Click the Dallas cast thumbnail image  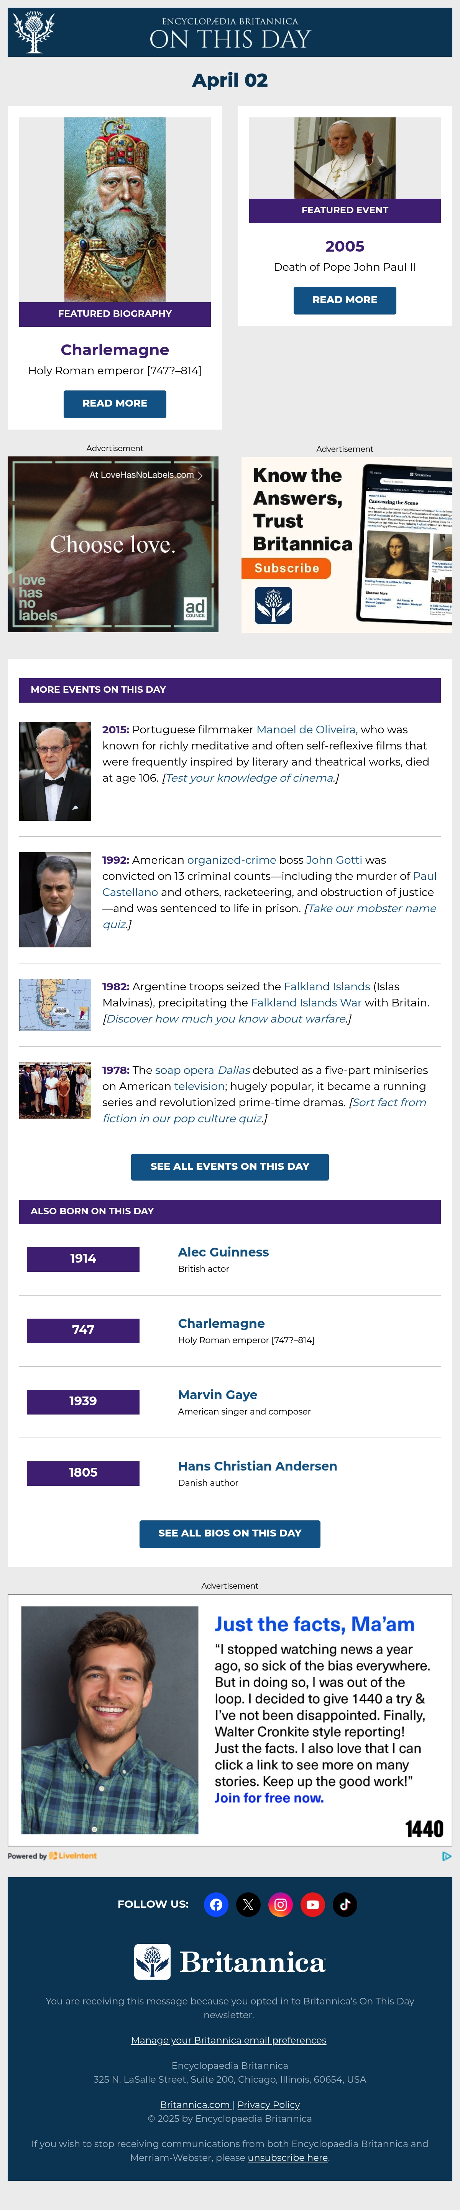pyautogui.click(x=55, y=1090)
